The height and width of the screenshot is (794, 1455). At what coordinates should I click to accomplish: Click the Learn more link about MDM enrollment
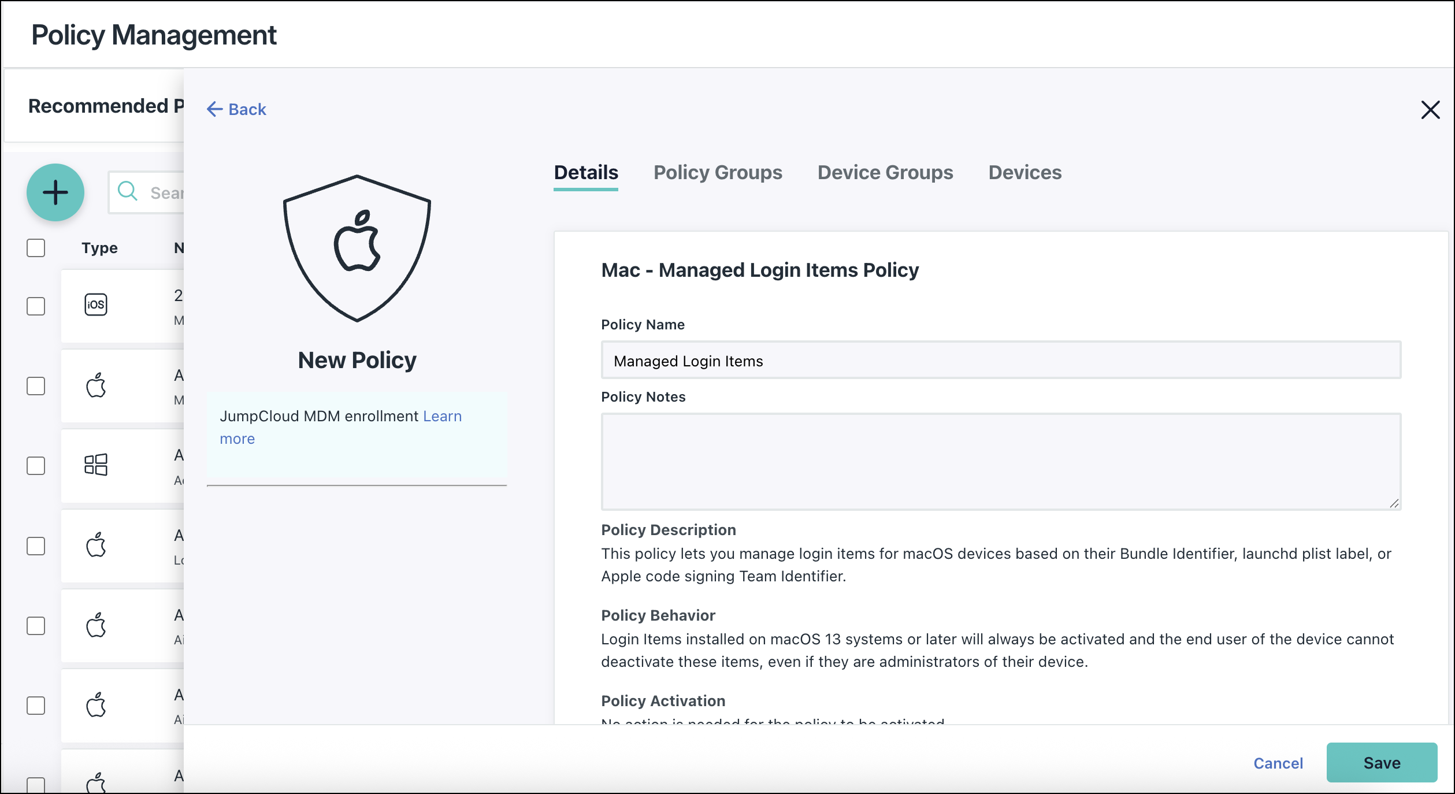tap(441, 416)
